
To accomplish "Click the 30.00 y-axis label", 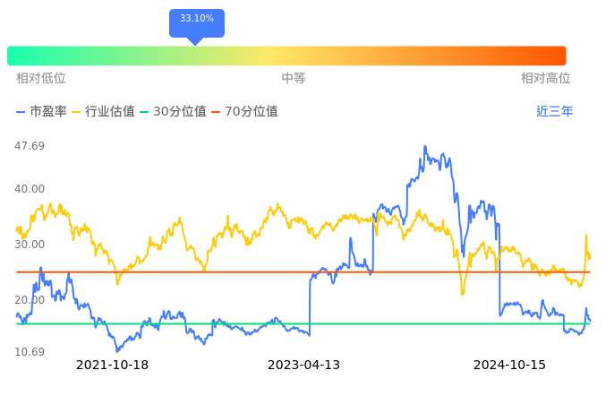I will (30, 245).
